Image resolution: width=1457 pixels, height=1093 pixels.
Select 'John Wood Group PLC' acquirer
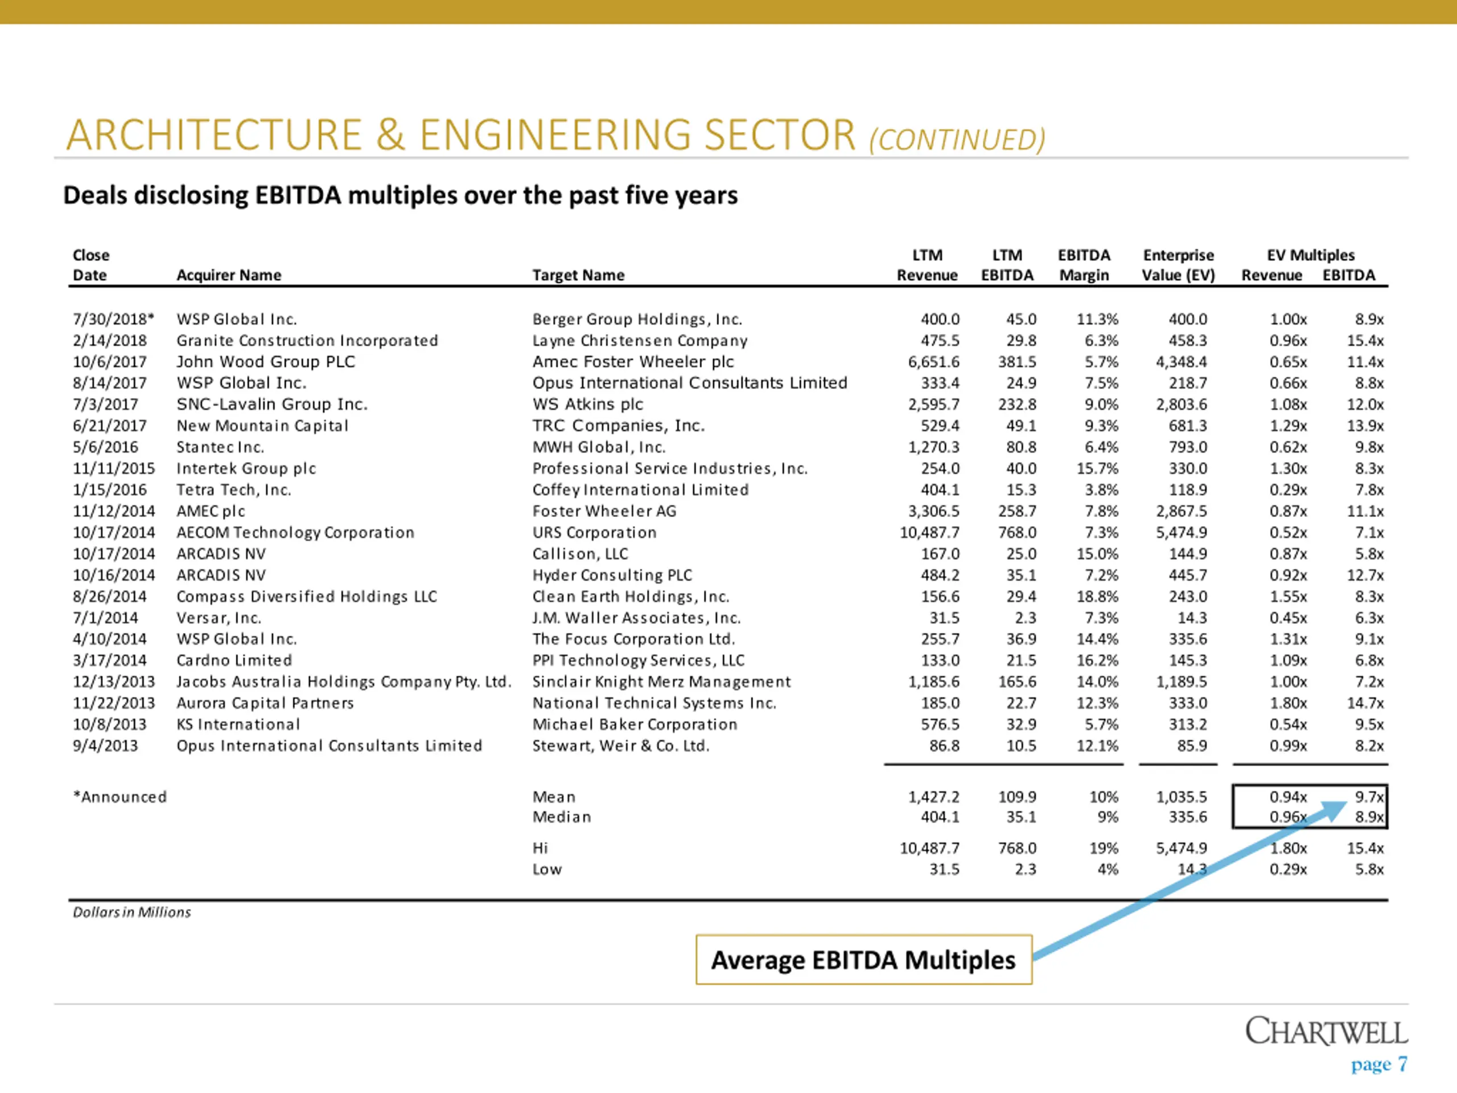tap(265, 361)
